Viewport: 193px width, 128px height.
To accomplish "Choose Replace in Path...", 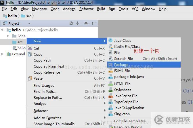I will click(67, 97).
